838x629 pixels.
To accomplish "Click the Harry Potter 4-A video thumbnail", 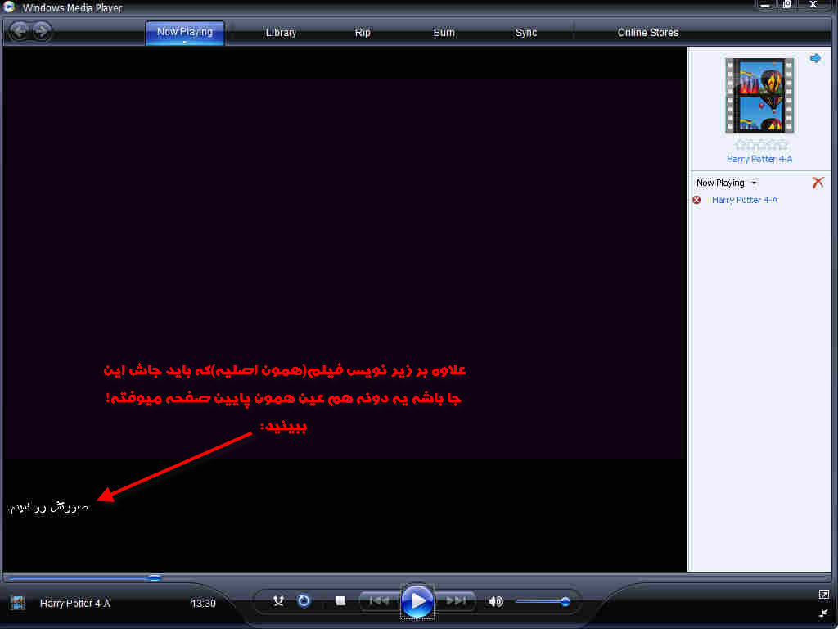I will pos(759,96).
